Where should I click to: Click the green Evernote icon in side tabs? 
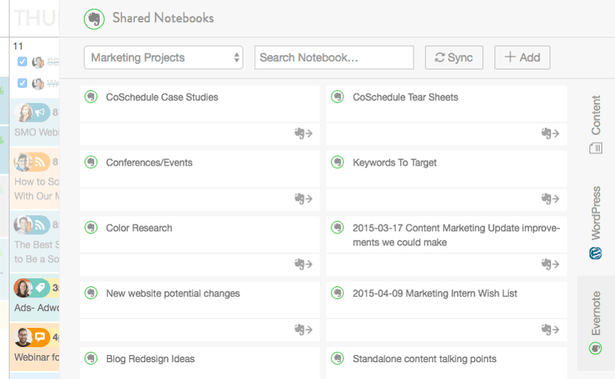tap(595, 349)
